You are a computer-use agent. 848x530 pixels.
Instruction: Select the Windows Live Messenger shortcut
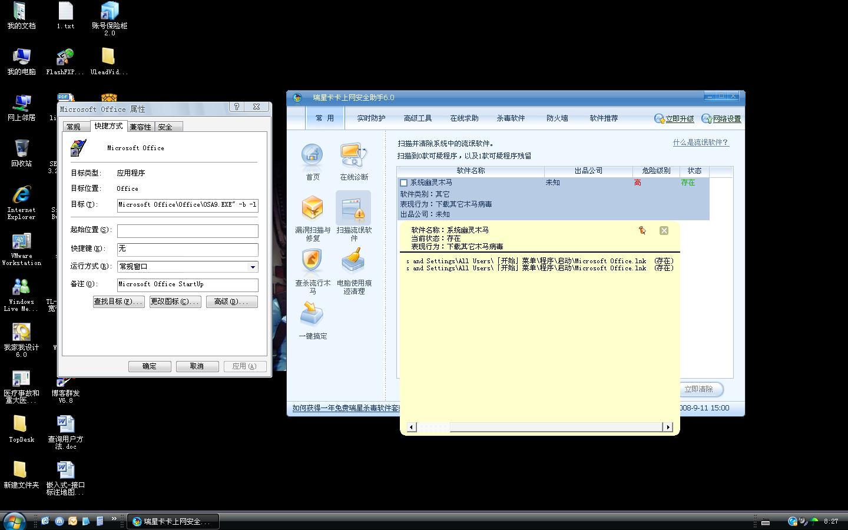coord(21,294)
